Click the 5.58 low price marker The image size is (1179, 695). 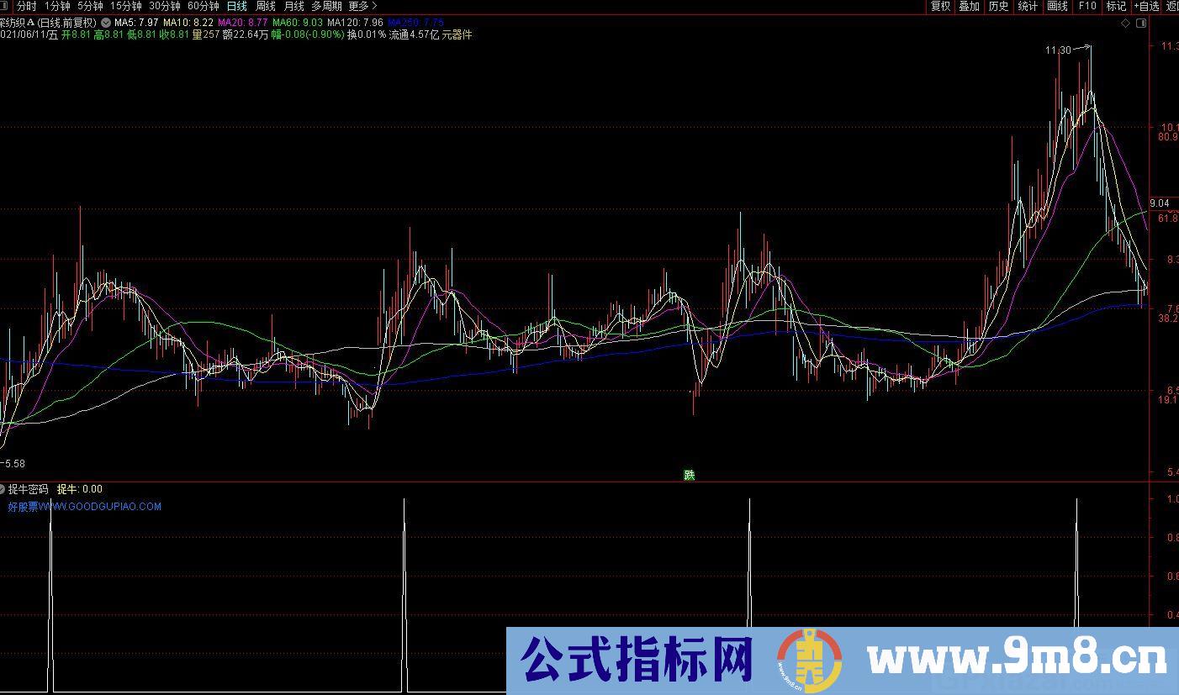point(13,463)
